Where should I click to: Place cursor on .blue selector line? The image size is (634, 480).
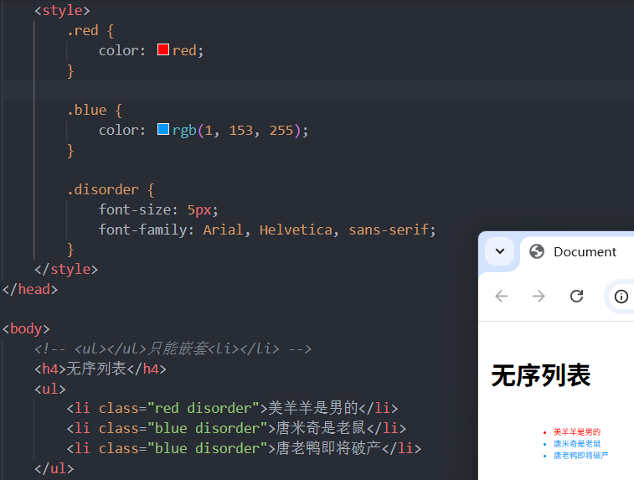pyautogui.click(x=95, y=110)
